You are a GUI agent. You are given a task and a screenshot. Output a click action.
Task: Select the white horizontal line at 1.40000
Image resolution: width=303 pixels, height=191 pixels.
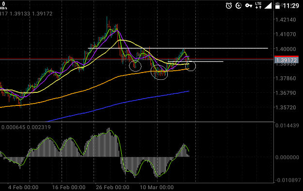[178, 48]
